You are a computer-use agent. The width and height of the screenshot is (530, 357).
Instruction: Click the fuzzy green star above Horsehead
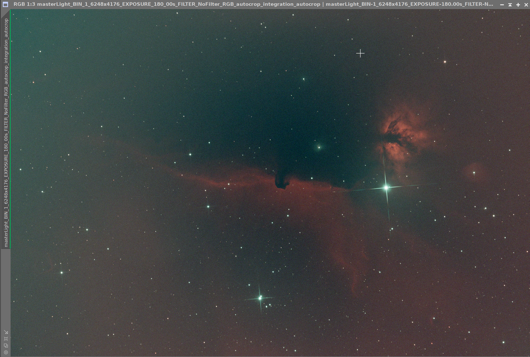(x=319, y=147)
